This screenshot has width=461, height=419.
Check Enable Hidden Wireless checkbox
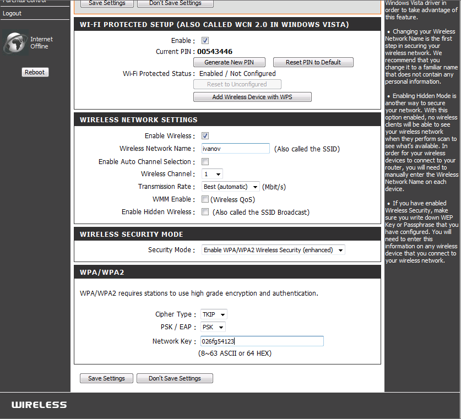pos(205,212)
